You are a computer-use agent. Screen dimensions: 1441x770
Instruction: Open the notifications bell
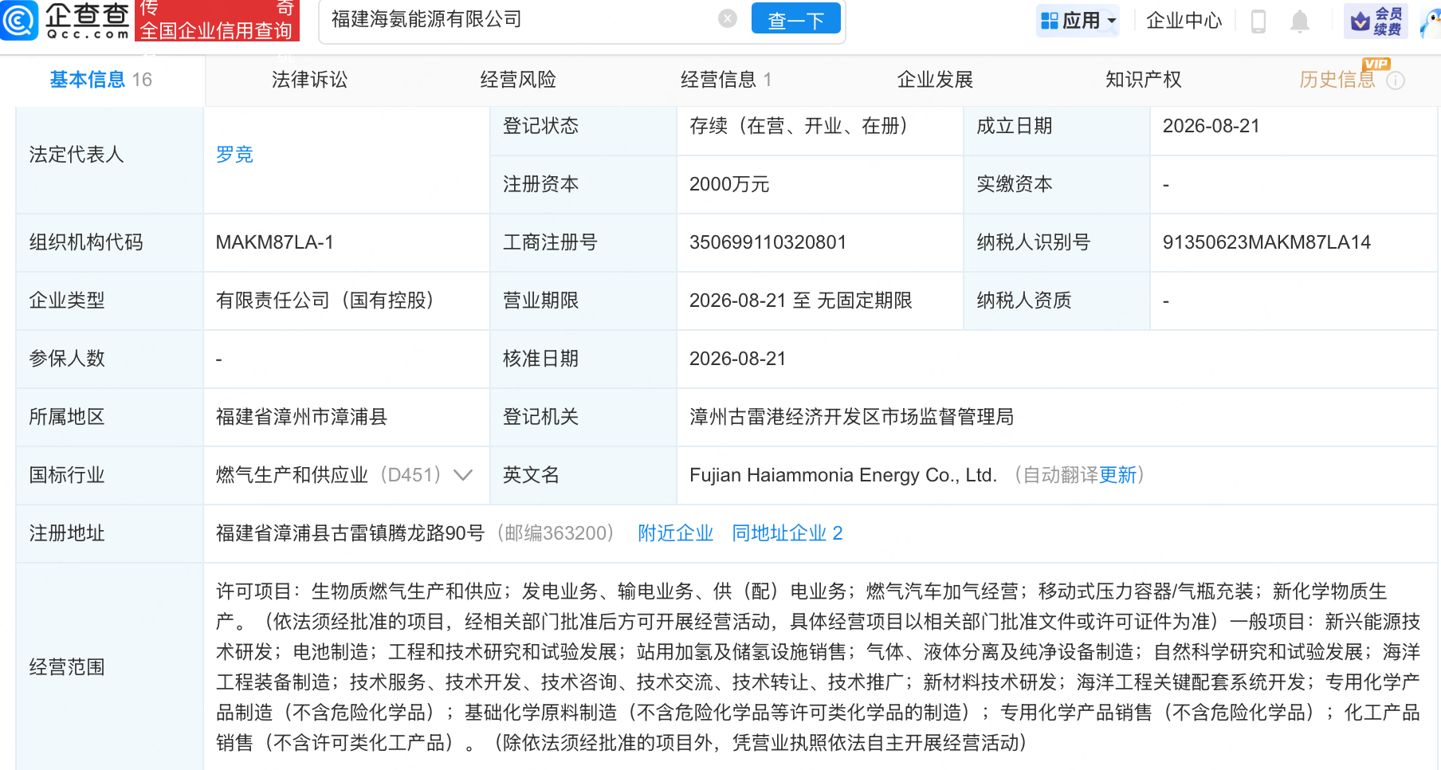1300,21
